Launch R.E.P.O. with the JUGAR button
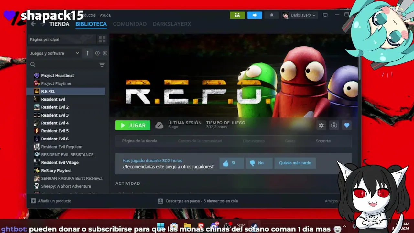The width and height of the screenshot is (414, 233). point(133,125)
